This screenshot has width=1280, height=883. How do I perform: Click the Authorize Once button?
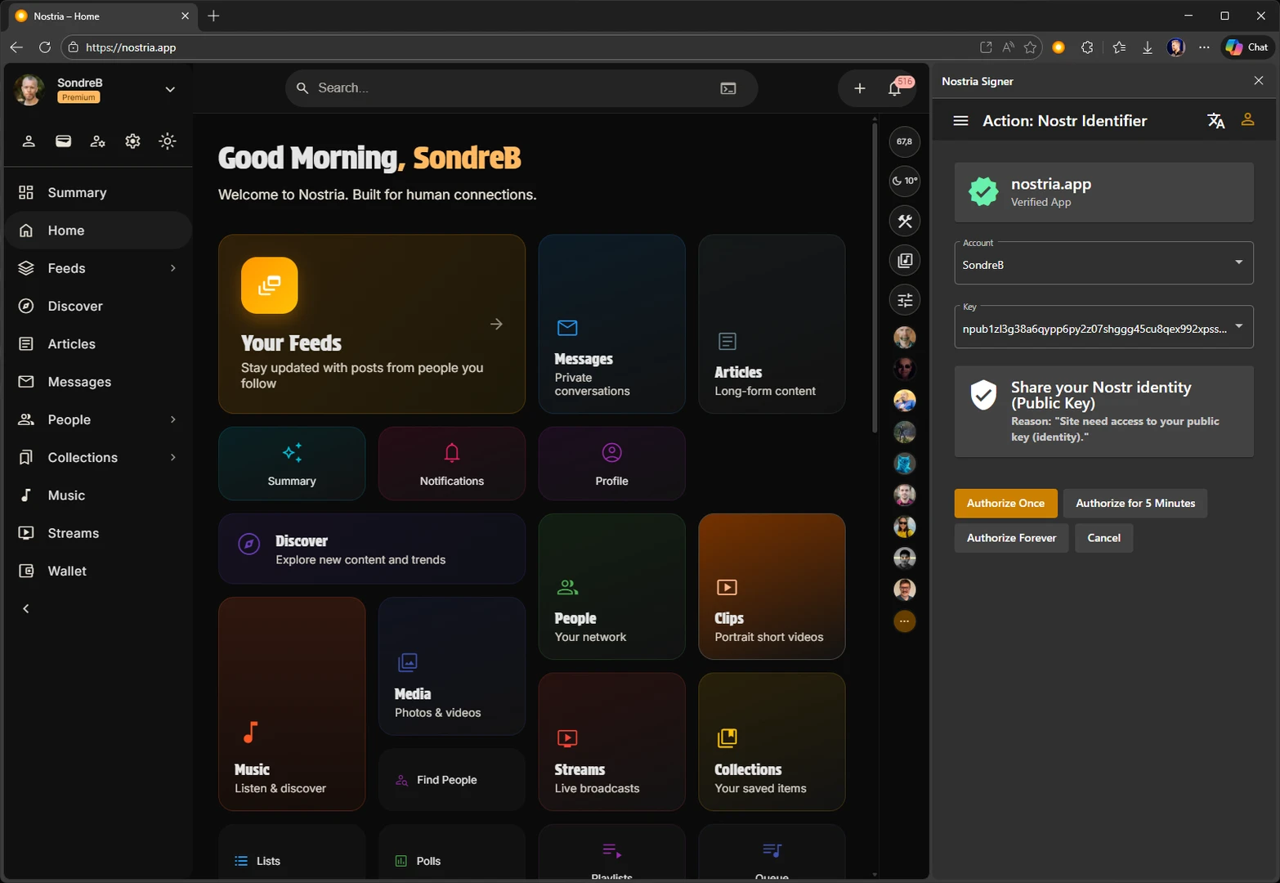click(x=1005, y=503)
